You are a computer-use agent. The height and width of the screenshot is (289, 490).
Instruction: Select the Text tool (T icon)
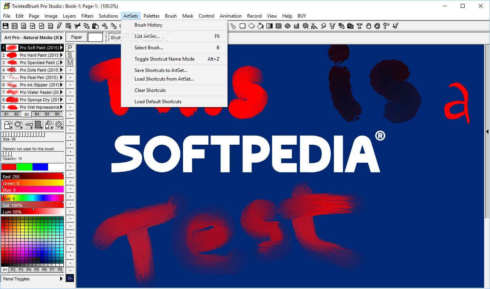coord(359,26)
